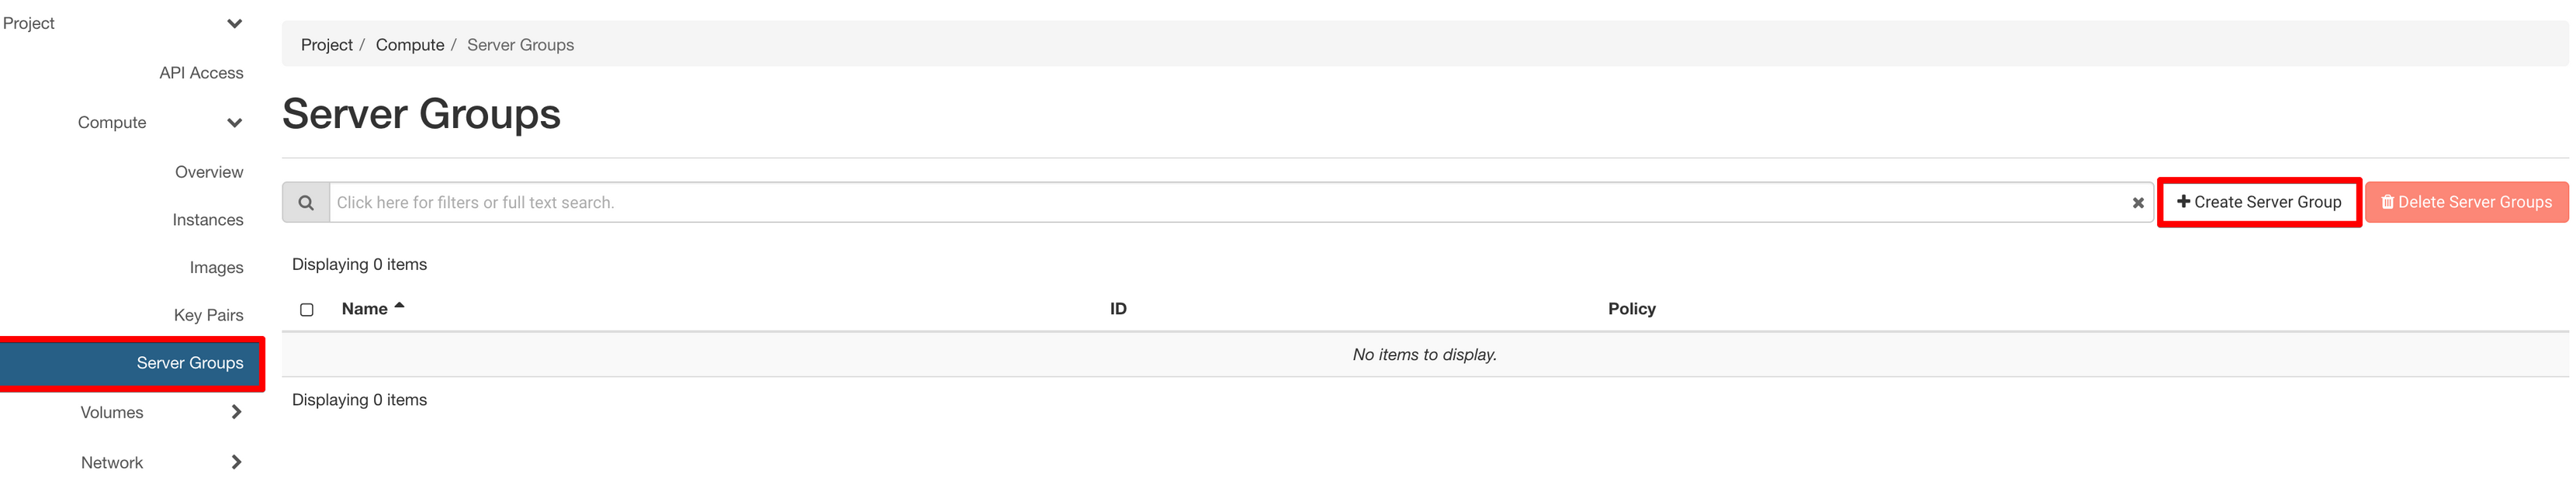Collapse the Project menu chevron
The height and width of the screenshot is (495, 2576).
(x=235, y=24)
